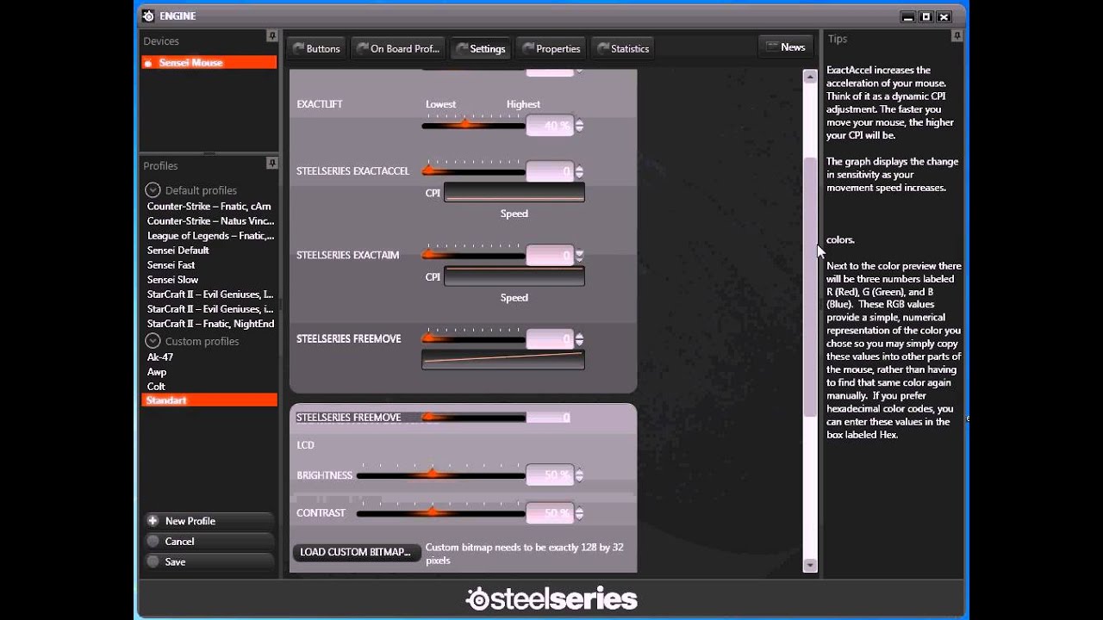Open the On Board Prof... tab
The image size is (1103, 620).
pos(397,49)
